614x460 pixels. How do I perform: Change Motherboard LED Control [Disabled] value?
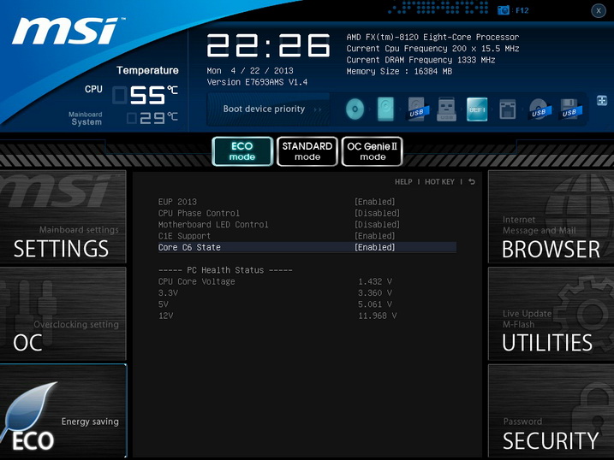[377, 225]
